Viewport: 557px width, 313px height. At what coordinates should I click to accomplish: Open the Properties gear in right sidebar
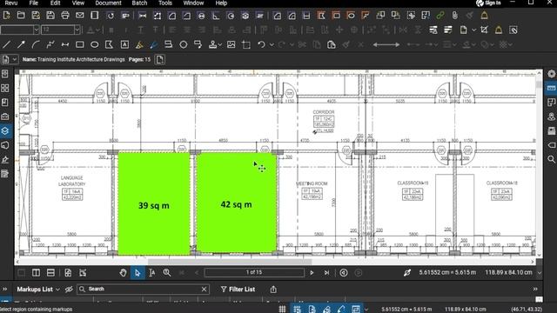coord(551,74)
